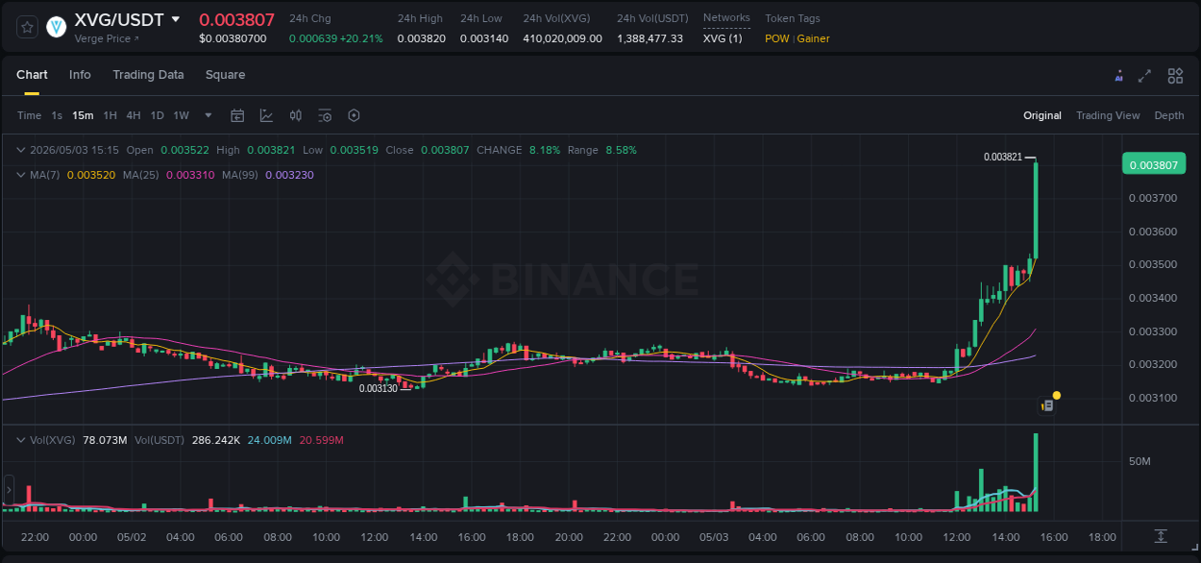Image resolution: width=1201 pixels, height=563 pixels.
Task: Select the 1s interval
Action: tap(57, 115)
